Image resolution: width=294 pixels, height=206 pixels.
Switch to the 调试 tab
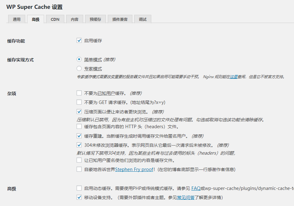click(143, 19)
